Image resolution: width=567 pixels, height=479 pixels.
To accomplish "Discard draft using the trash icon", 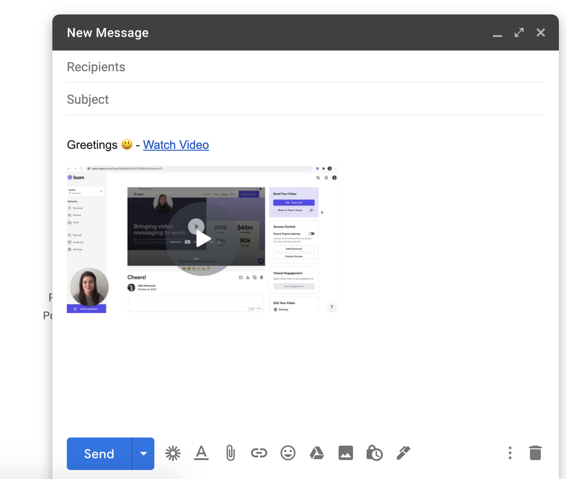I will coord(535,453).
